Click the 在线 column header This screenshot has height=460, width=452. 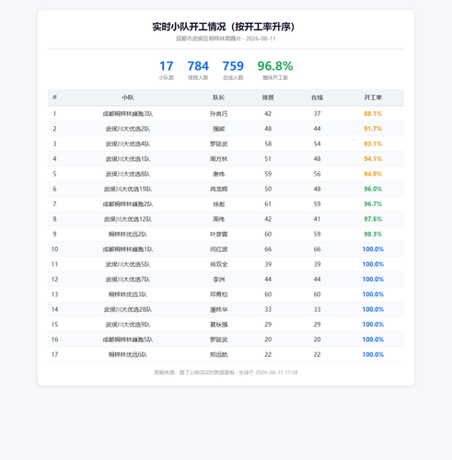click(x=317, y=98)
